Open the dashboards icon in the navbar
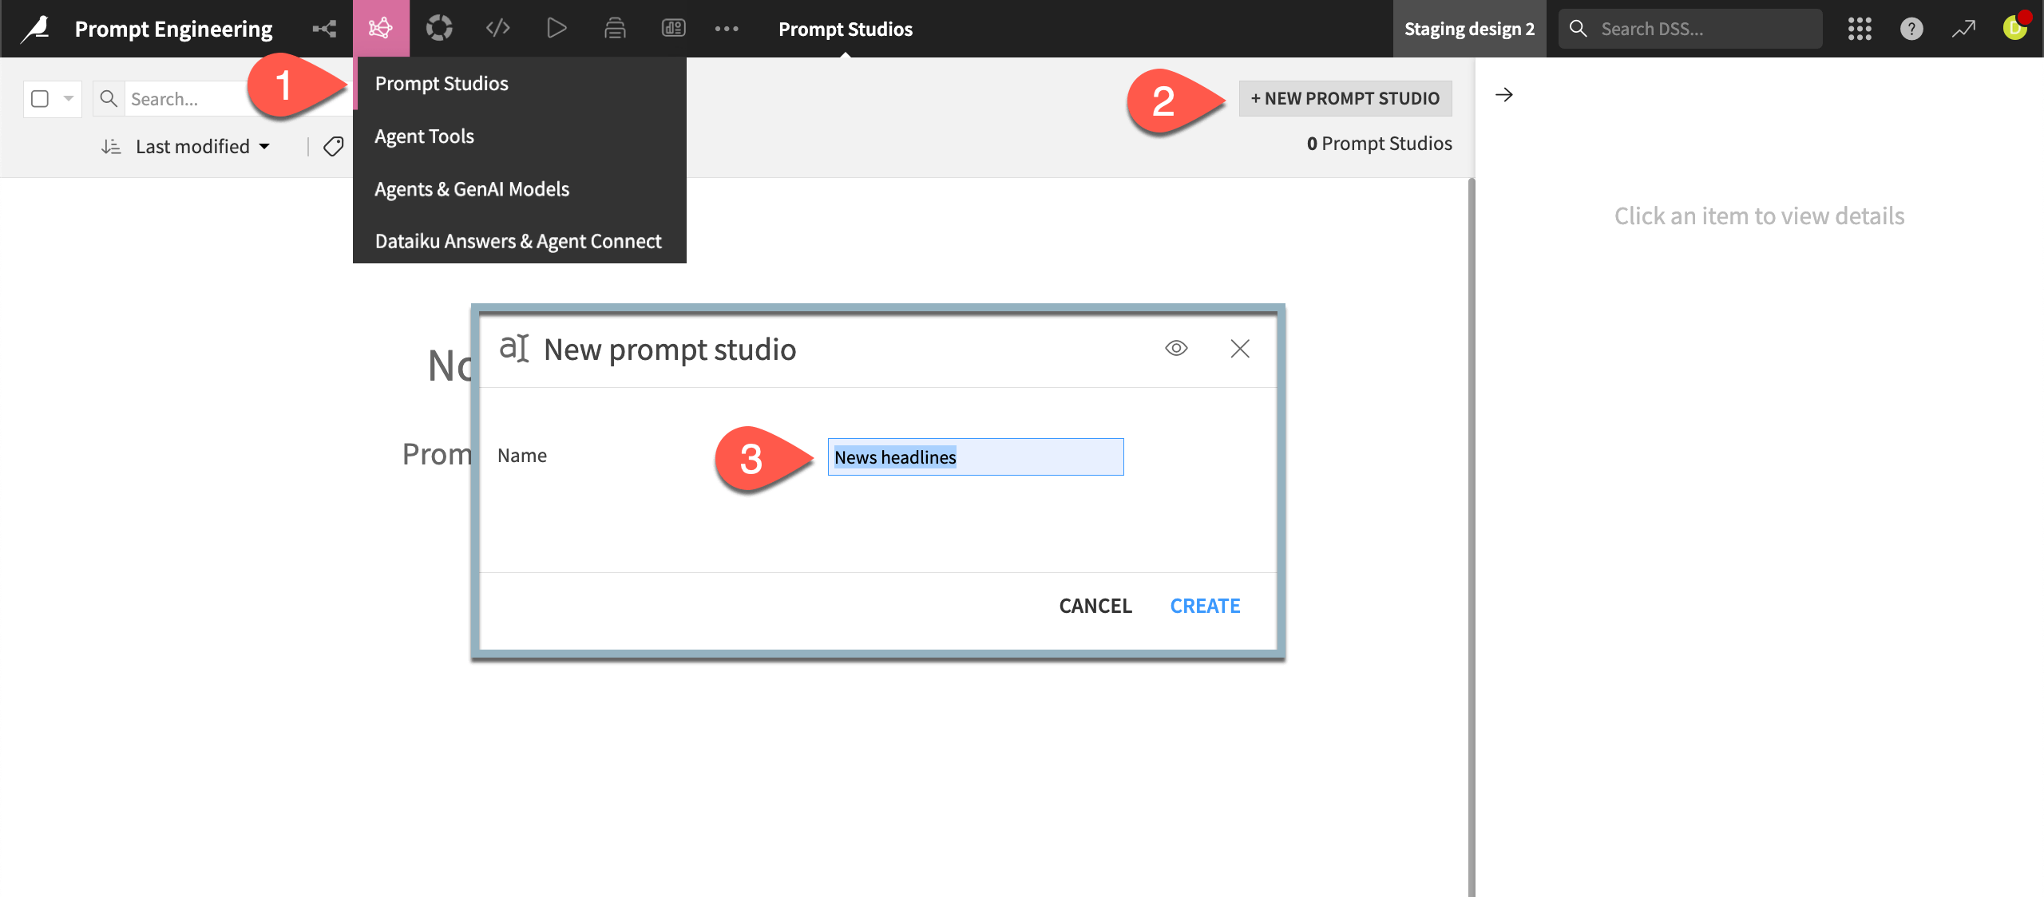 pyautogui.click(x=675, y=27)
